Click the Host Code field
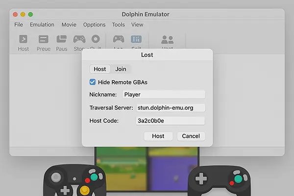This screenshot has height=196, width=294. tap(170, 121)
